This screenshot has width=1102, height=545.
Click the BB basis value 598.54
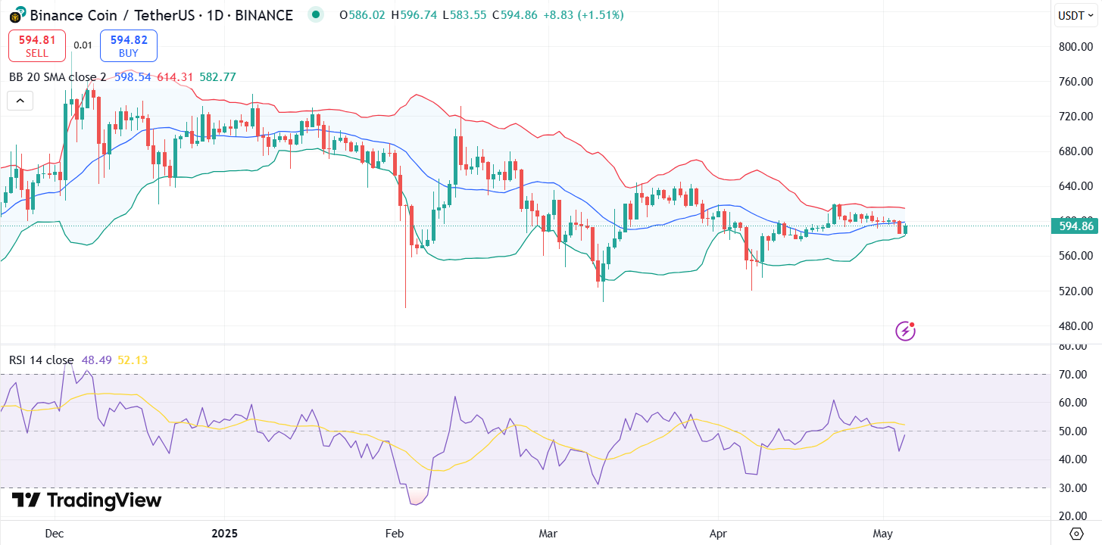[x=133, y=77]
